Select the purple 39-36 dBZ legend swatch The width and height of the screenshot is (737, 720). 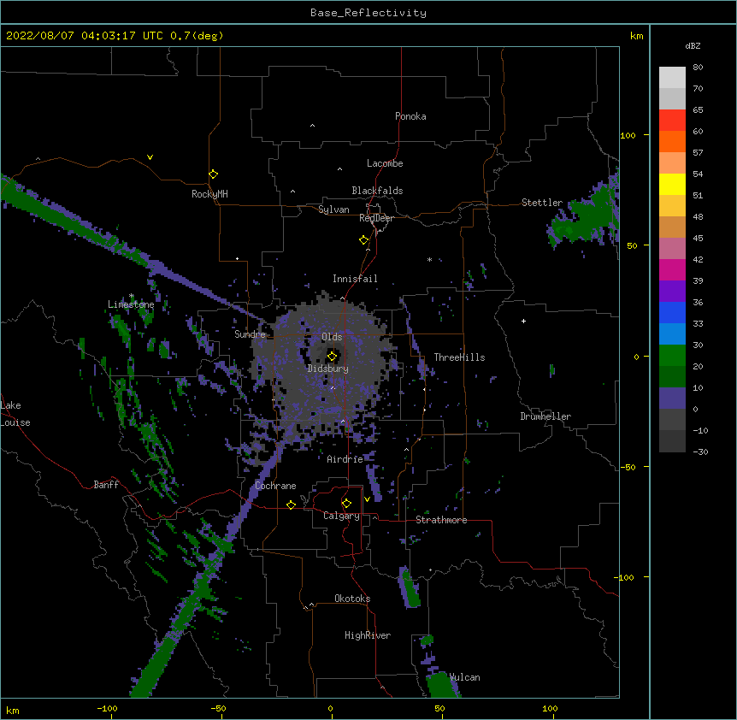tap(672, 292)
